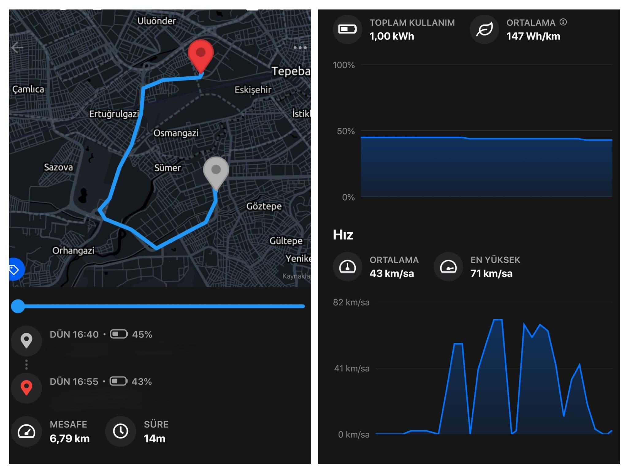
Task: Open the info icon beside Ortalama
Action: point(563,22)
